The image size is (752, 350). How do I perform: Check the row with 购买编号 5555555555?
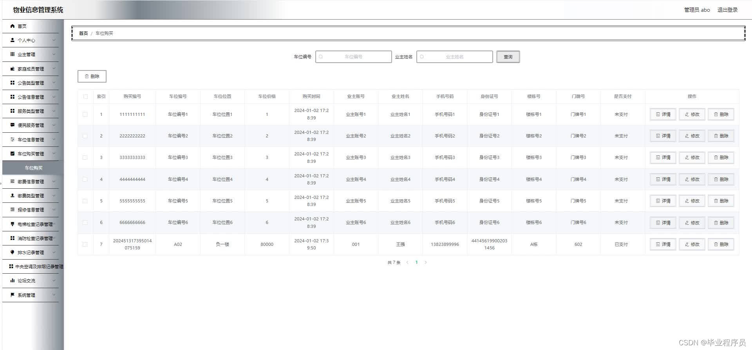(85, 201)
